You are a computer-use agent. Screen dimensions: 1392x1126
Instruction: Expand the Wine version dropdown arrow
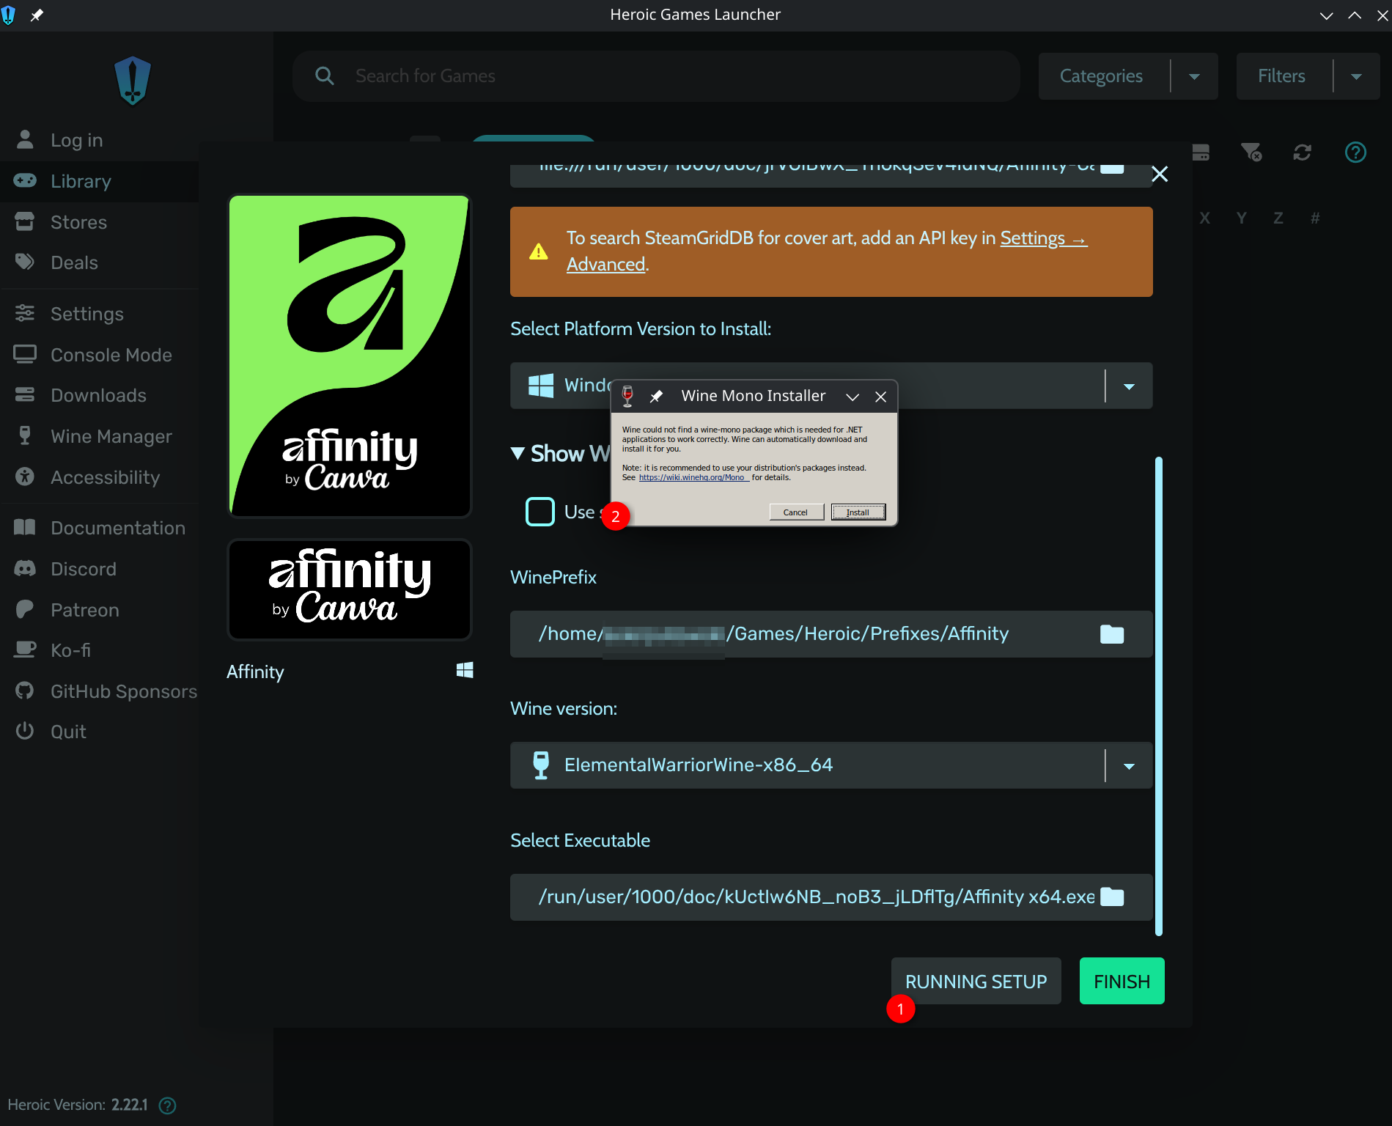point(1130,766)
